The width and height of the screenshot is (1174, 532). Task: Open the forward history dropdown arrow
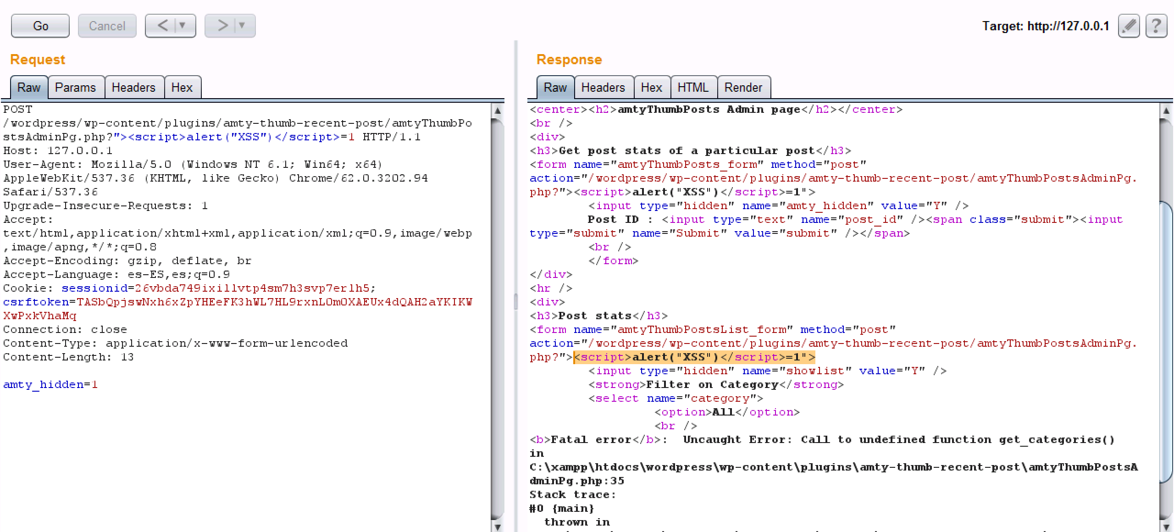[x=242, y=26]
